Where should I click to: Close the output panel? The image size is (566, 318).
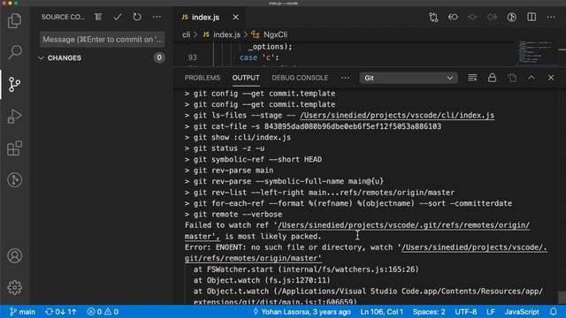[x=551, y=78]
